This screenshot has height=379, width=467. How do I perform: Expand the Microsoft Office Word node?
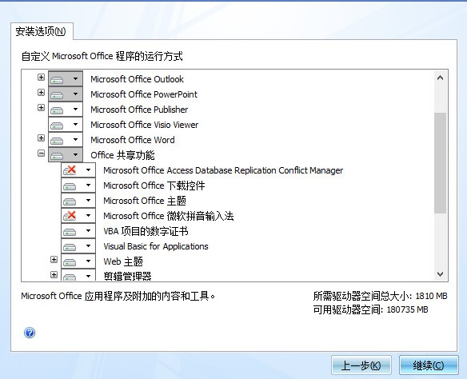(41, 138)
